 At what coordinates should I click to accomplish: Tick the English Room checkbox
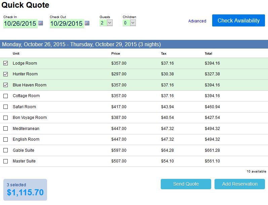(5, 139)
